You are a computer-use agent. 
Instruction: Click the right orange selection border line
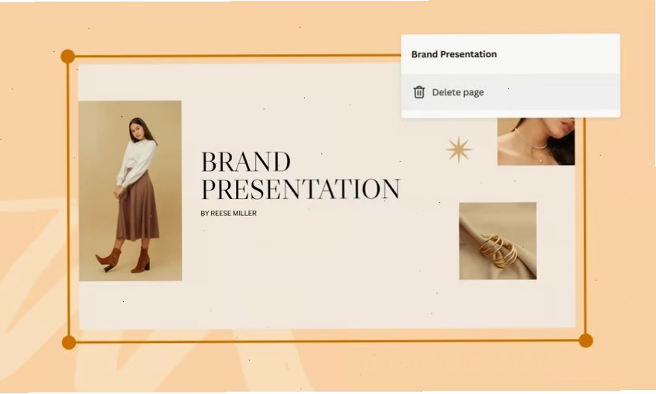point(586,226)
